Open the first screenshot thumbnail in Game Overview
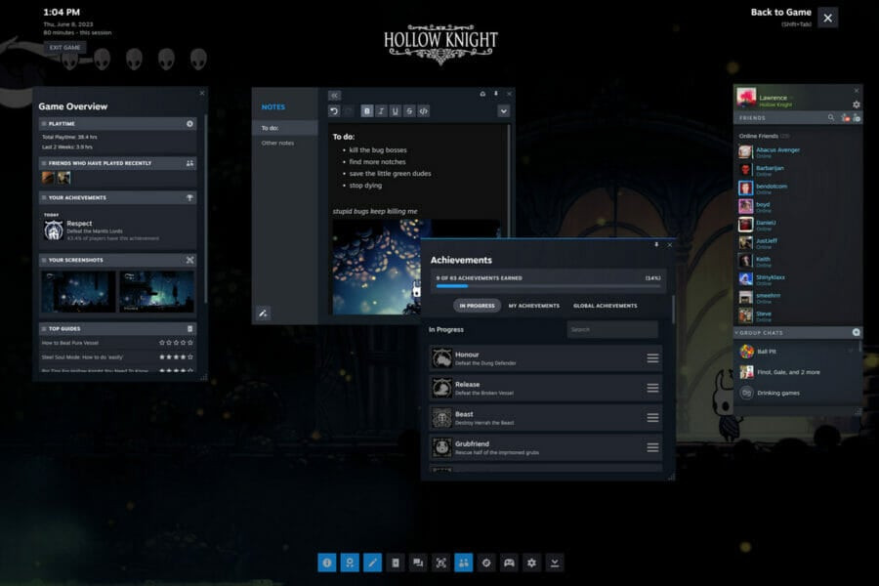Viewport: 879px width, 586px height. (x=78, y=292)
